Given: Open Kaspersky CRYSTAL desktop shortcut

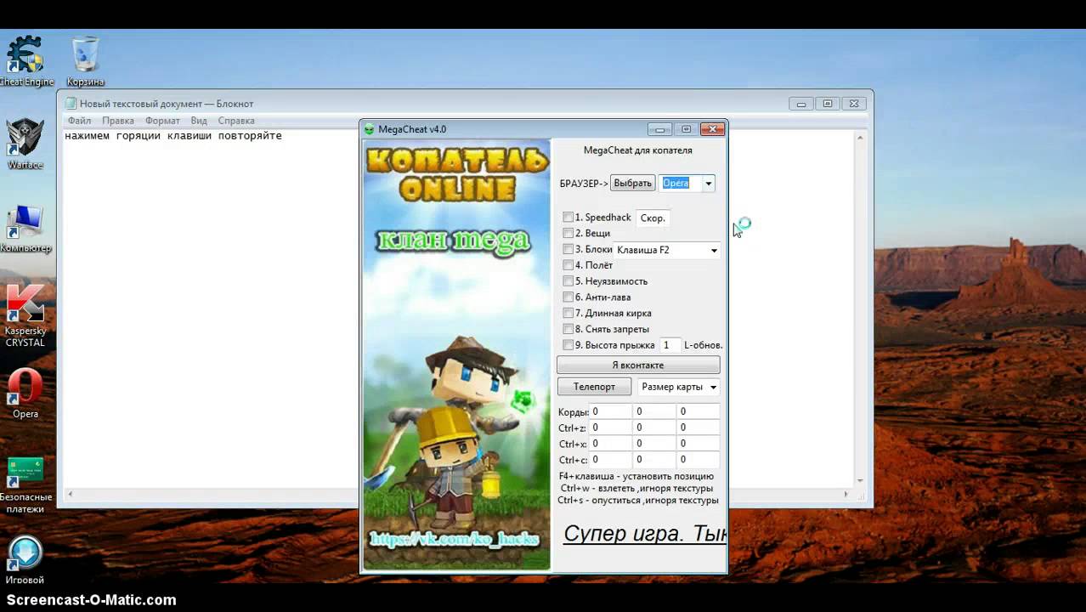Looking at the screenshot, I should 25,315.
